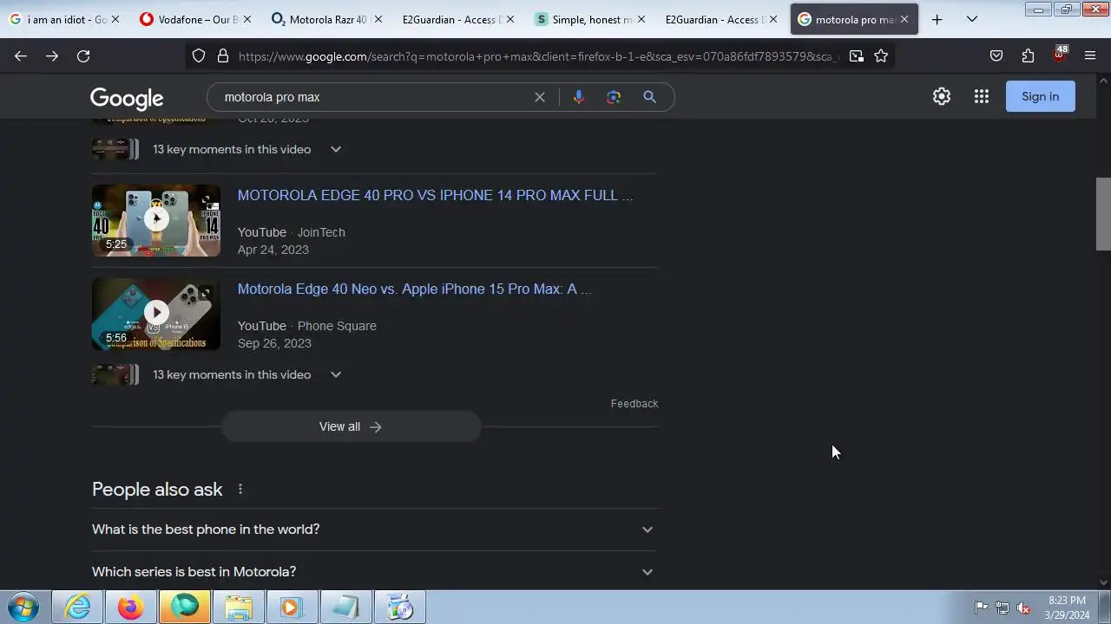Open the list all tabs dropdown
The height and width of the screenshot is (624, 1111).
pos(972,19)
